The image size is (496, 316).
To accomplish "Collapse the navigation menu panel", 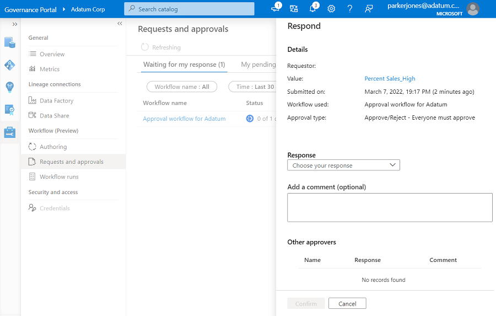I will click(x=120, y=24).
